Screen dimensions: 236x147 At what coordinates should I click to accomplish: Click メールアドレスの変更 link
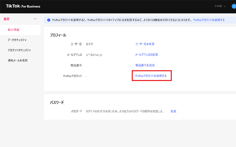[147, 55]
